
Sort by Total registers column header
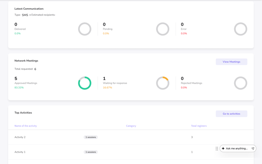click(x=199, y=126)
